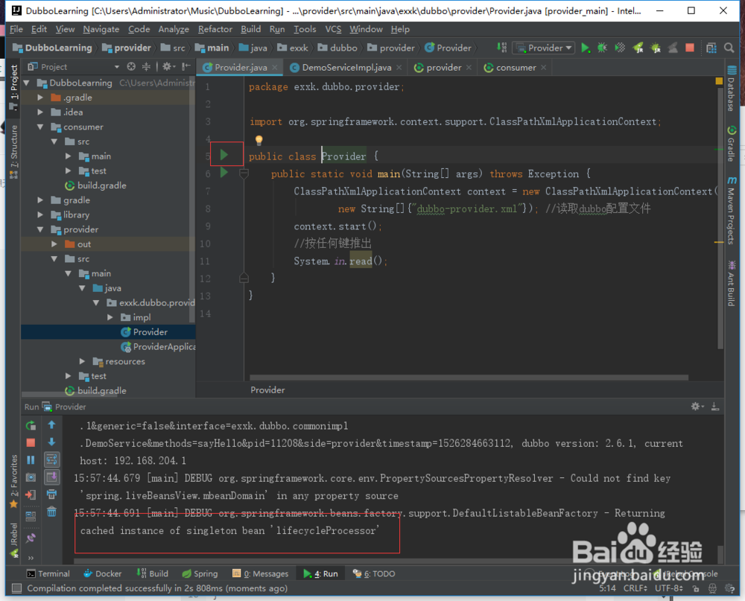Open the Refactor menu
745x601 pixels.
[215, 29]
